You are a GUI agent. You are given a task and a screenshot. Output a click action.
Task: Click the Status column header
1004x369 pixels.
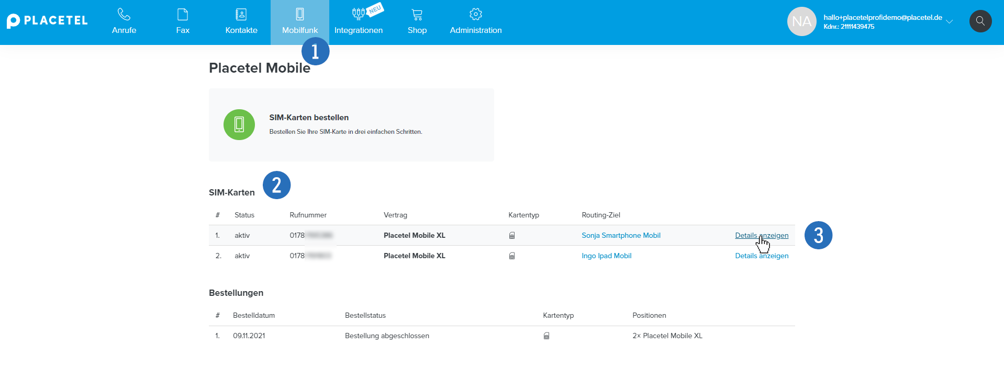(244, 215)
